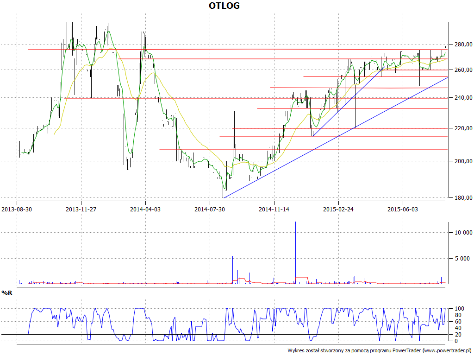Click the 260,00 price axis label
The image size is (474, 356).
pos(462,70)
